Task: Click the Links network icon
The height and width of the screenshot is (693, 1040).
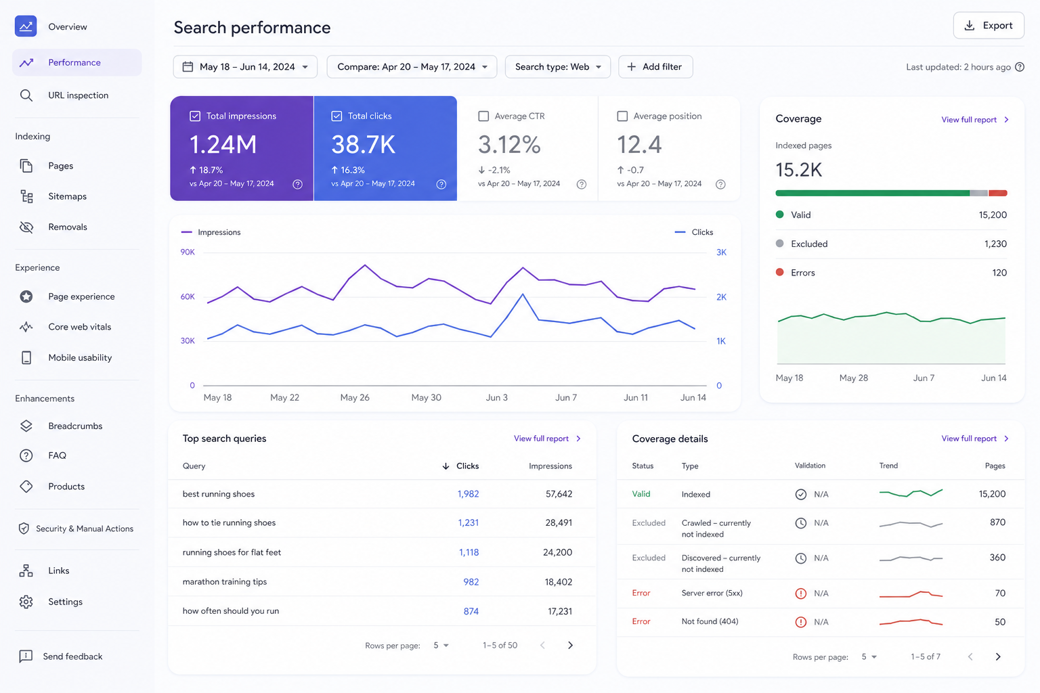Action: 26,571
